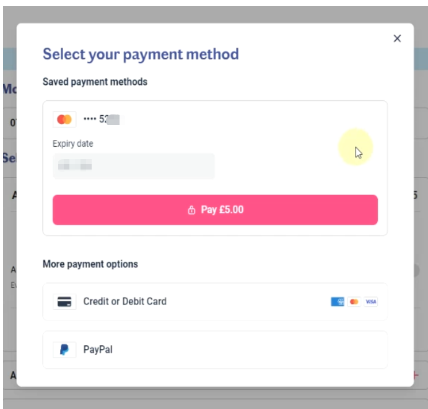Click the Pay £5.00 button
The width and height of the screenshot is (428, 409).
point(215,210)
